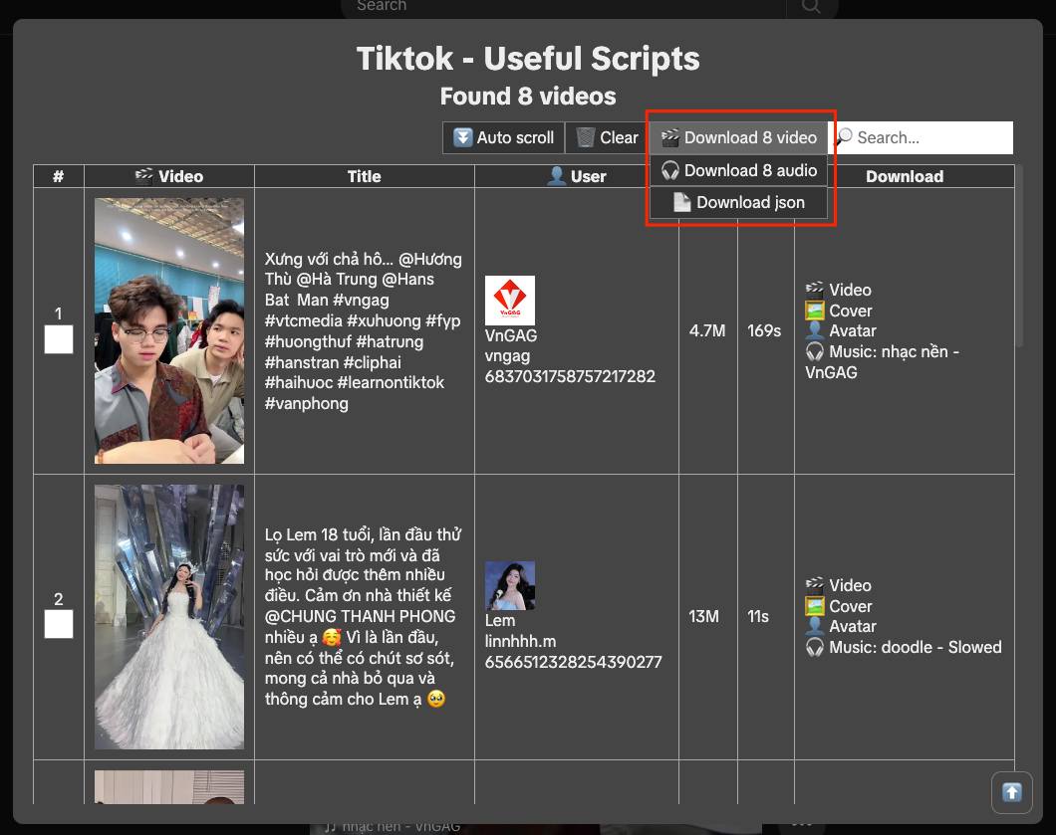Click the Lem display name text

[x=500, y=621]
